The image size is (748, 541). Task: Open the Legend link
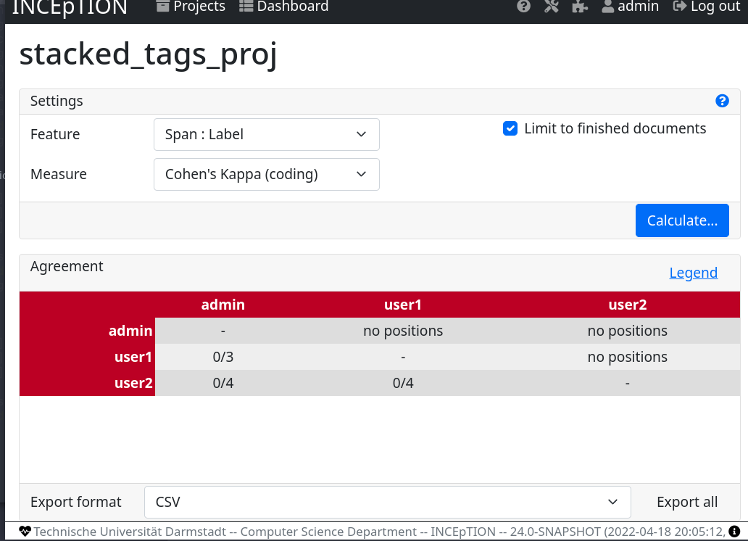[x=693, y=273]
